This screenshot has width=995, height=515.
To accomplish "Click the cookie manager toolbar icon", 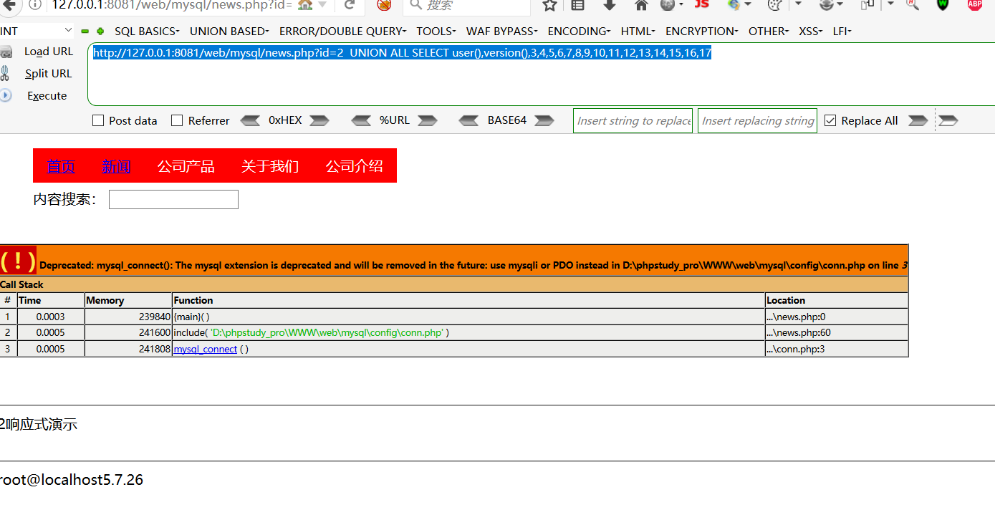I will tap(774, 5).
